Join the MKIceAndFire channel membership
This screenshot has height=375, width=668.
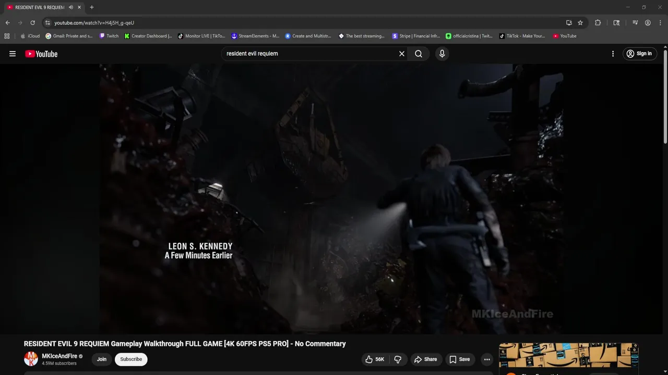tap(102, 359)
